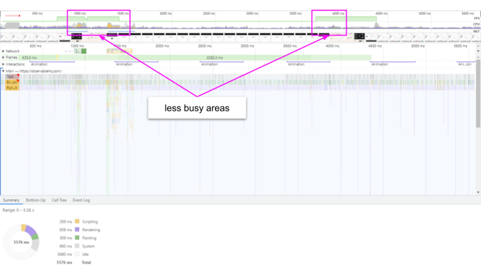
Task: Select the yellow Ev...on event block
Action: [12, 82]
